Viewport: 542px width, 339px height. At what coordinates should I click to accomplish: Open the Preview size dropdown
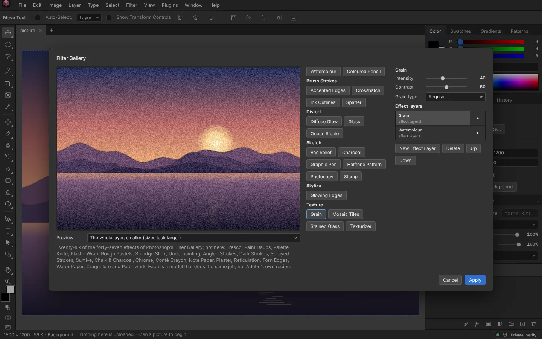(x=194, y=238)
